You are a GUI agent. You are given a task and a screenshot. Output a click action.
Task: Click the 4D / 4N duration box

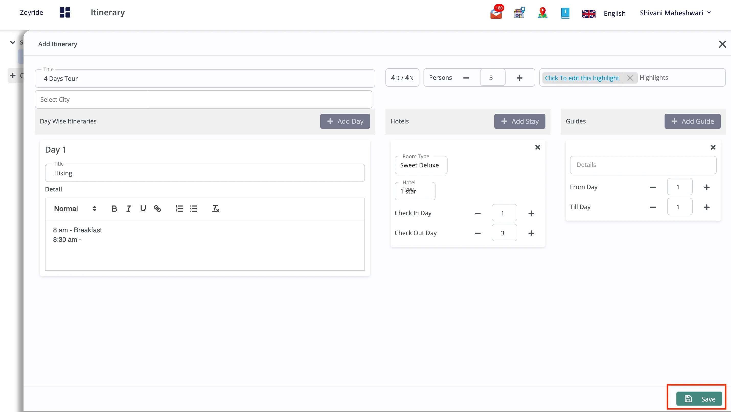(402, 78)
